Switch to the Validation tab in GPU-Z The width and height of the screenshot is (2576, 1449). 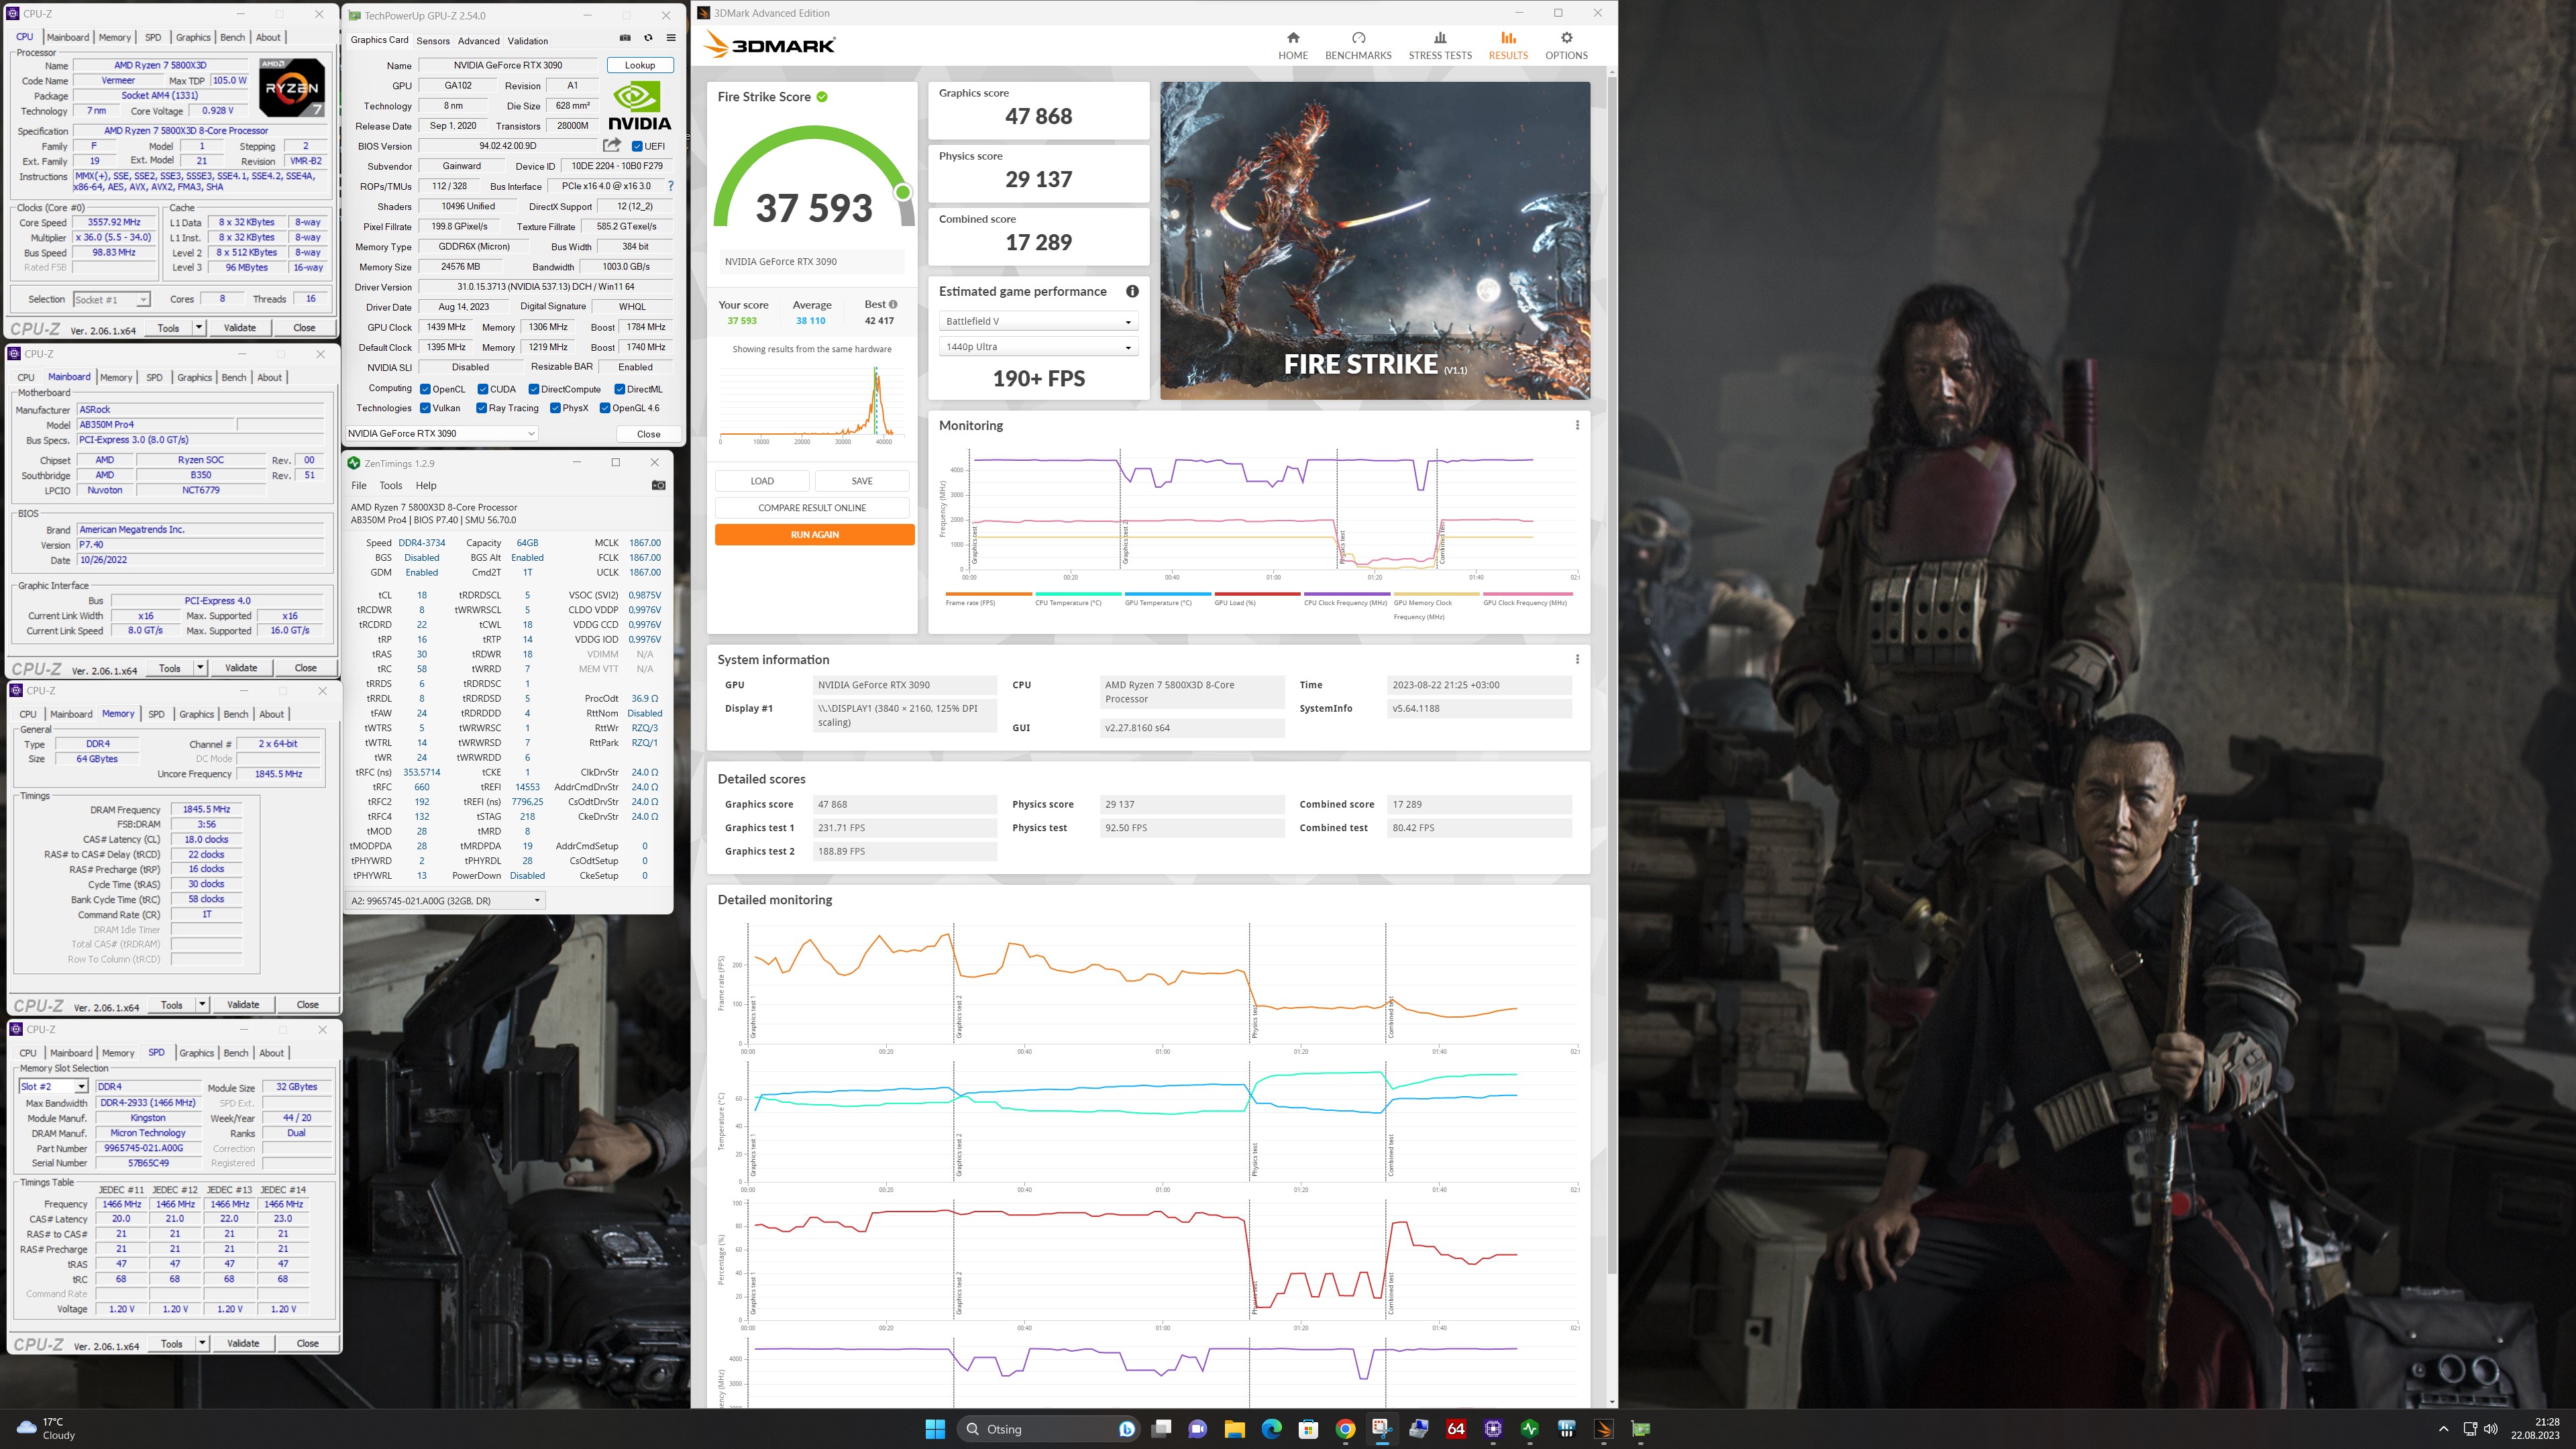527,41
